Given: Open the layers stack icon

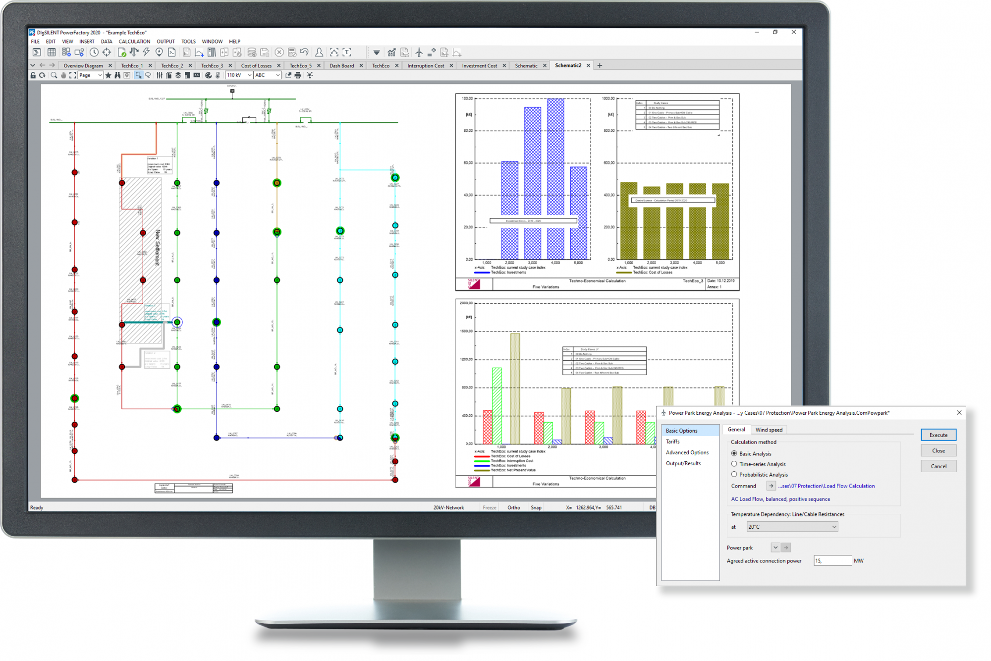Looking at the screenshot, I should [x=178, y=75].
